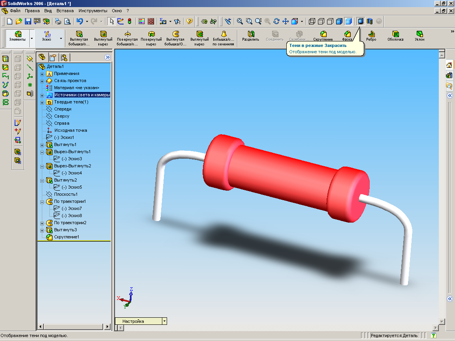Toggle Shadows in Shaded mode
The image size is (455, 341).
click(x=361, y=21)
